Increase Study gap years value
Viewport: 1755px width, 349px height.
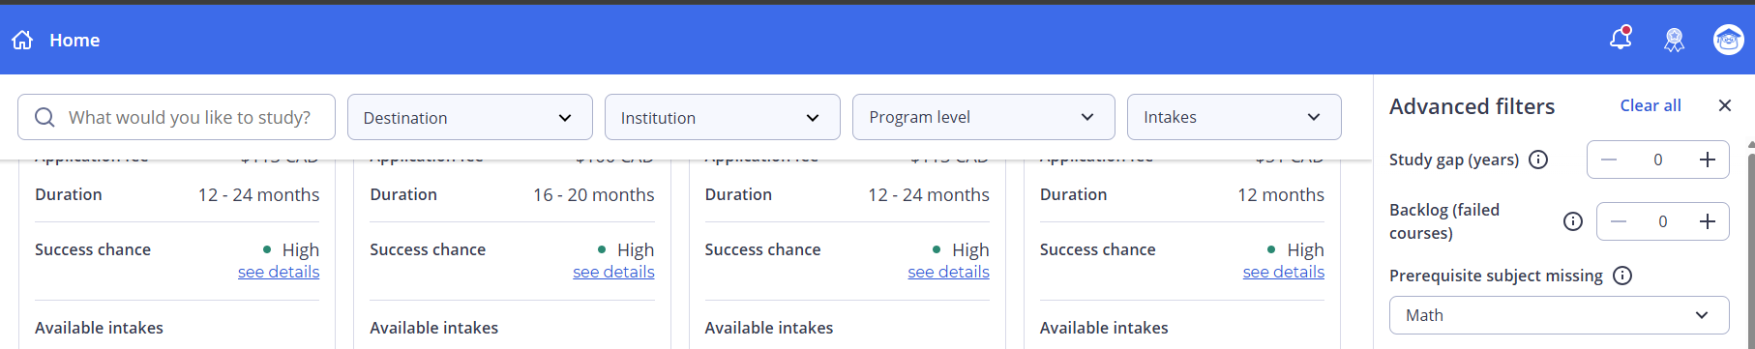point(1708,160)
